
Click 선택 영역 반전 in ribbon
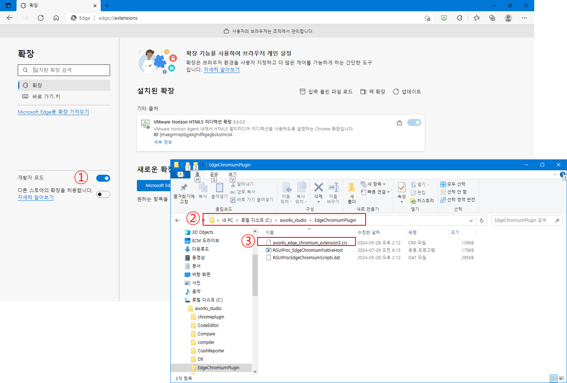(458, 199)
